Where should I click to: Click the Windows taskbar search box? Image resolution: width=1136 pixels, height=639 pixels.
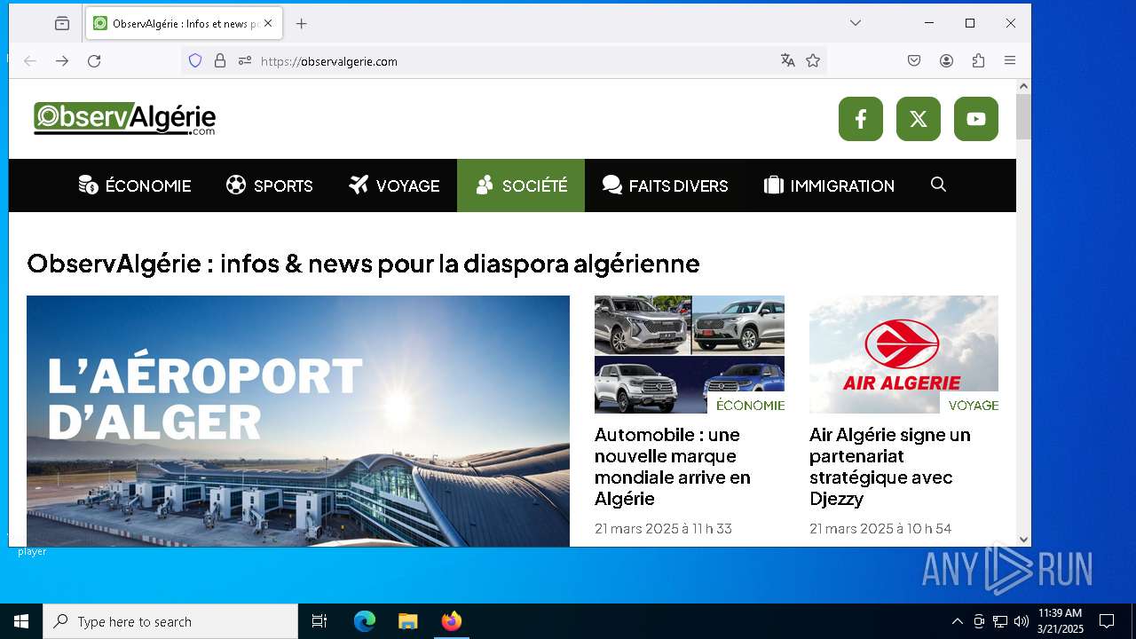[x=170, y=621]
